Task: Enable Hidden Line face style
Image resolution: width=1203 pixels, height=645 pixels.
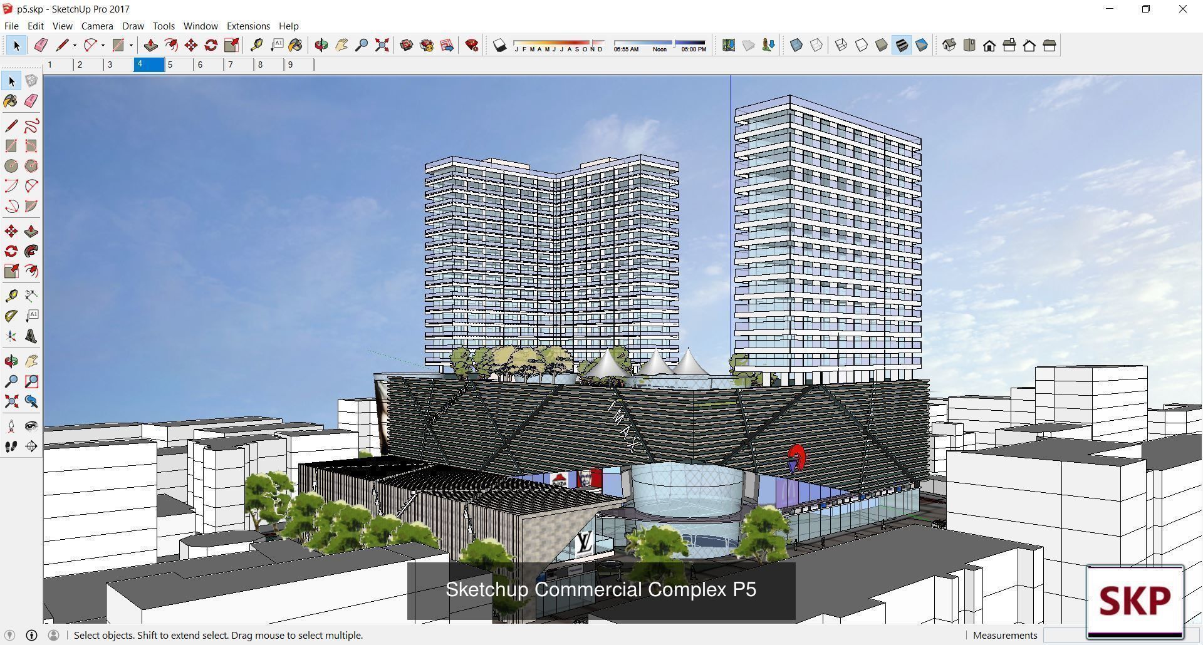Action: coord(862,45)
